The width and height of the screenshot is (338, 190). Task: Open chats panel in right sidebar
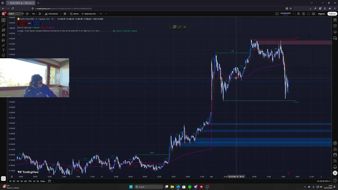coord(335,38)
